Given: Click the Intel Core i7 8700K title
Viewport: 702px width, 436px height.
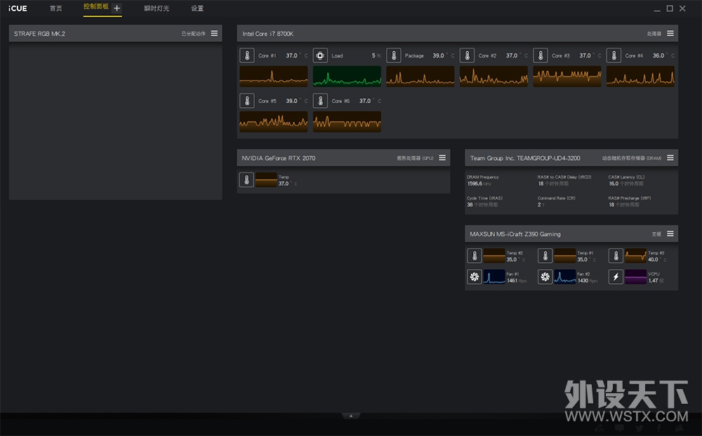Looking at the screenshot, I should click(268, 34).
